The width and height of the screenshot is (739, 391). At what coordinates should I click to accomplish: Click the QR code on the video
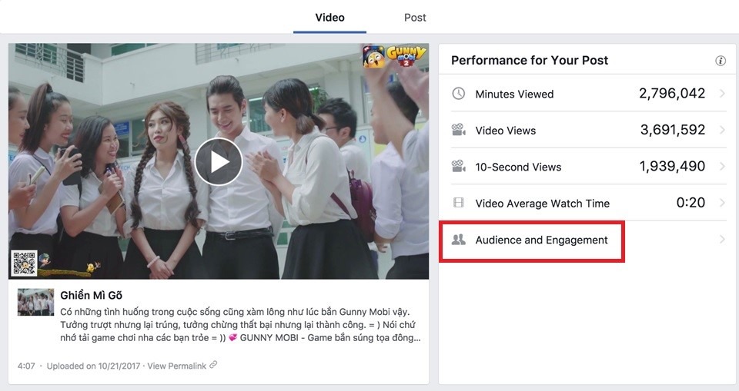point(24,263)
